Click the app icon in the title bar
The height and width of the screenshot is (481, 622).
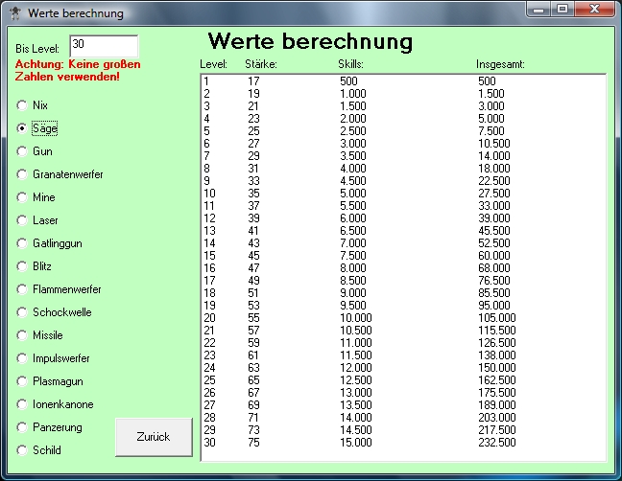15,12
